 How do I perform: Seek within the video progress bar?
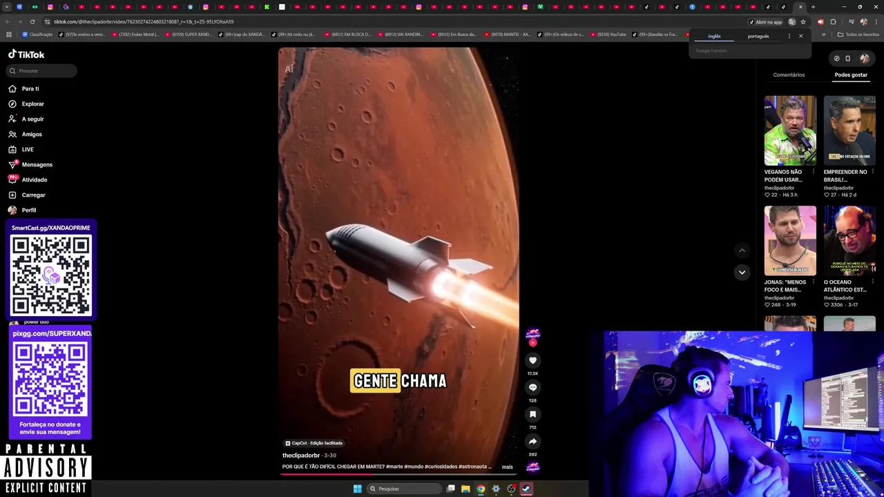click(398, 474)
